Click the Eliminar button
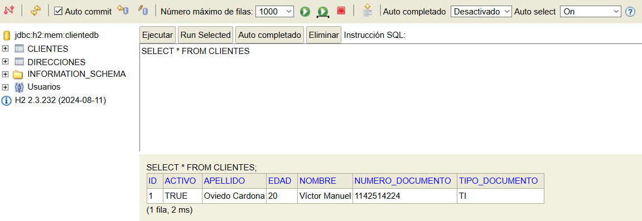The height and width of the screenshot is (221, 642). coord(324,35)
